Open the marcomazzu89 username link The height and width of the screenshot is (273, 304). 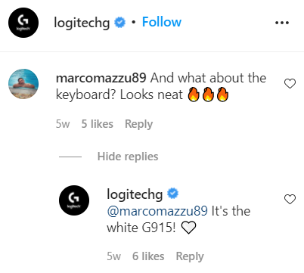click(101, 78)
